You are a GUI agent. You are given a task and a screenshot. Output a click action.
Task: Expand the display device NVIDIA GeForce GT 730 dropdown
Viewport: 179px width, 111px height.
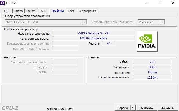pyautogui.click(x=84, y=22)
